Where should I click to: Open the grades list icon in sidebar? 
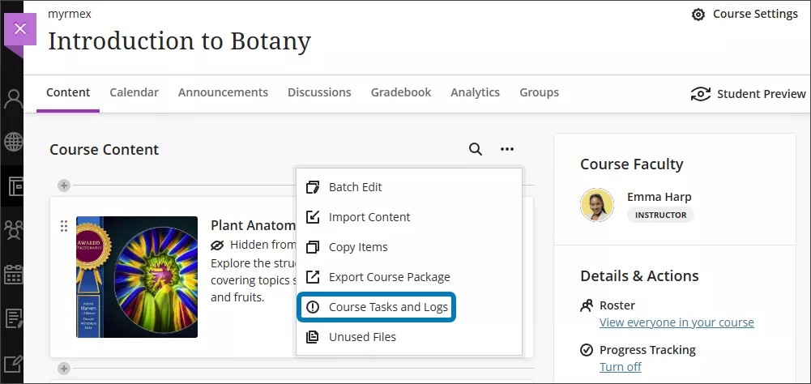tap(14, 318)
